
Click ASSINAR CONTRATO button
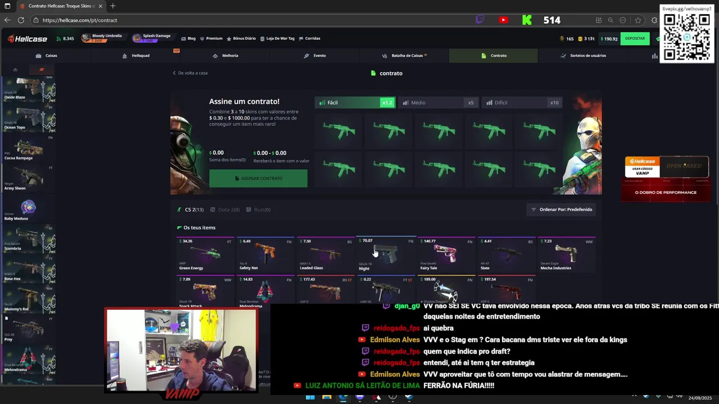pos(258,178)
